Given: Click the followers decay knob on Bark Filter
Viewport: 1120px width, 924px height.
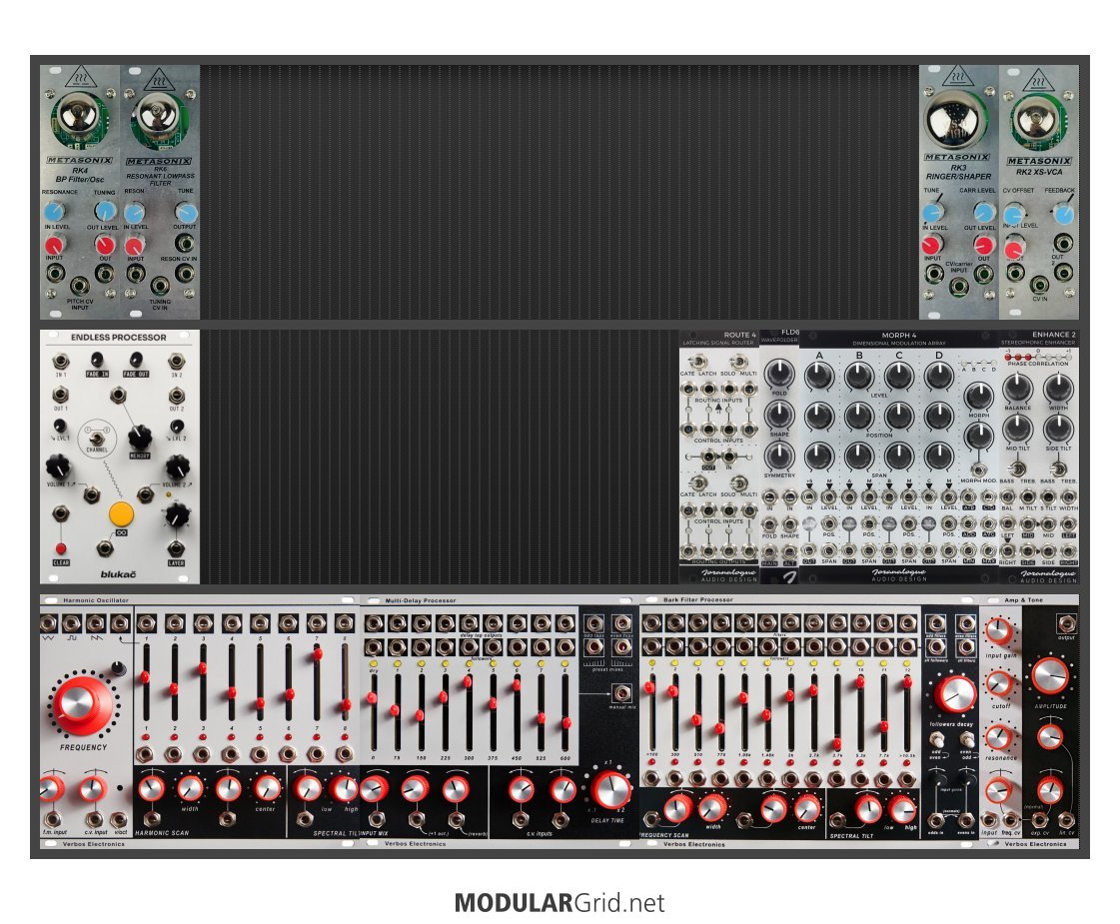Looking at the screenshot, I should 954,694.
